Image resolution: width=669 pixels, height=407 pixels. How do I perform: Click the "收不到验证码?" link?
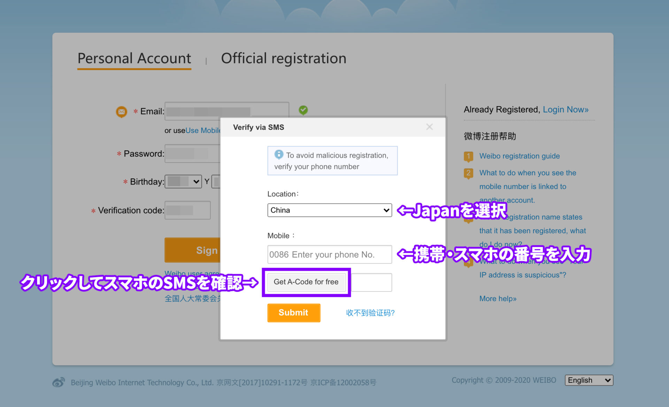(370, 313)
